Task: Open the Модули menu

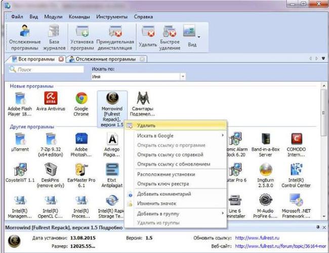Action: point(53,17)
